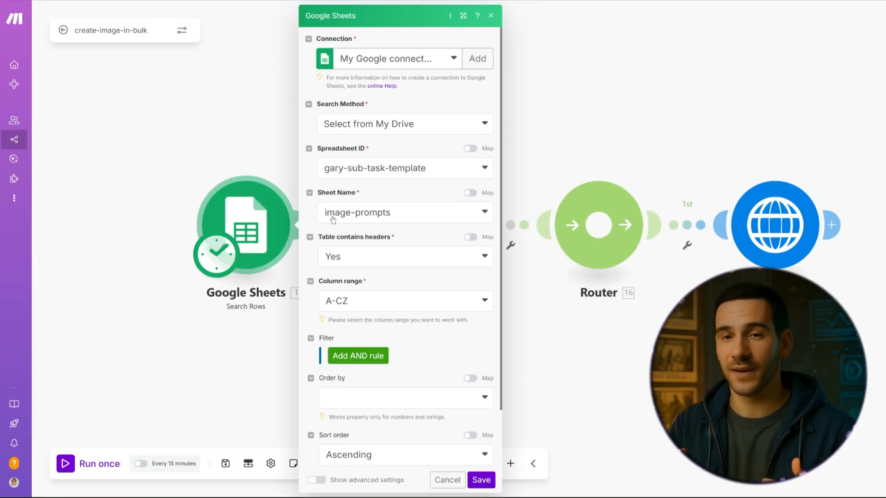Open the user profile avatar
Image resolution: width=886 pixels, height=498 pixels.
click(x=14, y=482)
